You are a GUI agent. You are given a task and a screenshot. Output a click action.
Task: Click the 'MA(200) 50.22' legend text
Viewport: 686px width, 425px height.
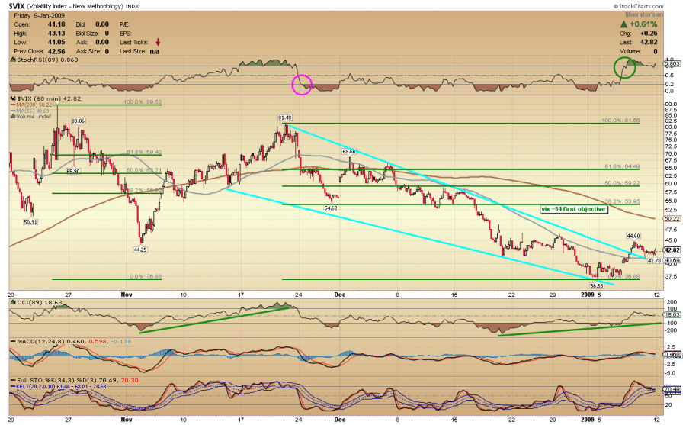coord(34,105)
